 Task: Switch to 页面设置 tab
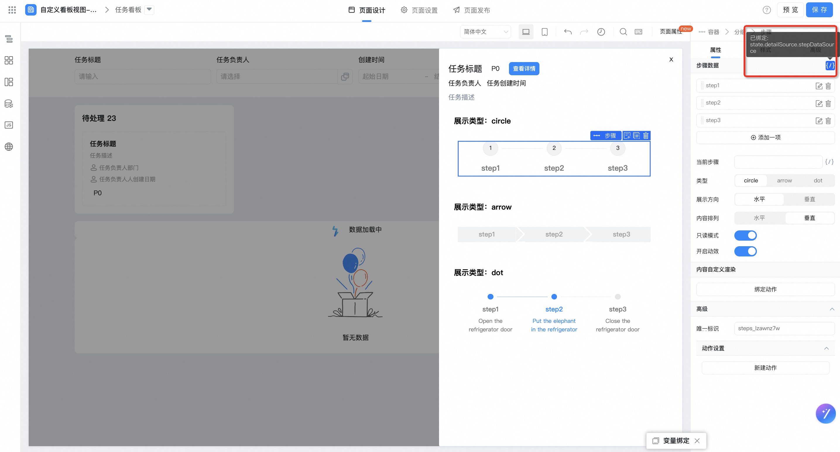click(419, 10)
